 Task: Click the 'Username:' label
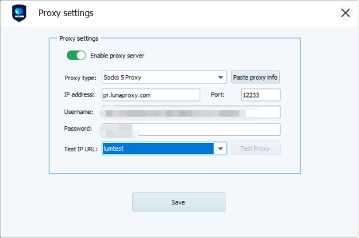(78, 112)
